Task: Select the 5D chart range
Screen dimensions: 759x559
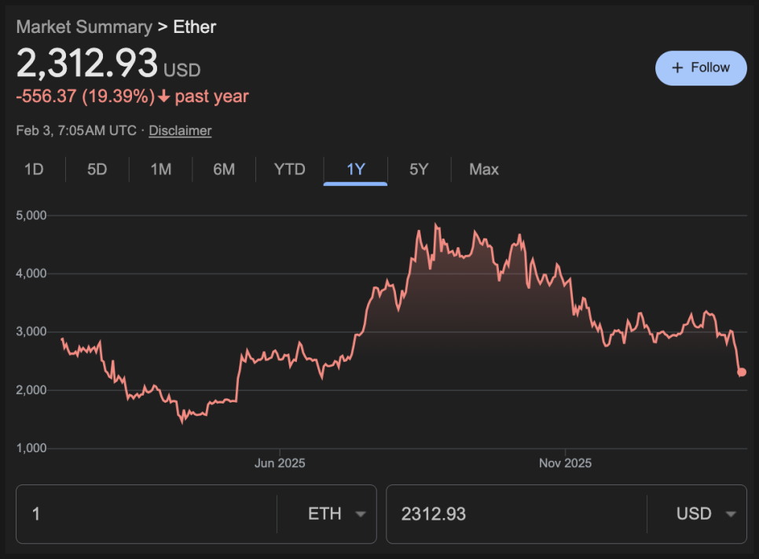Action: [97, 170]
